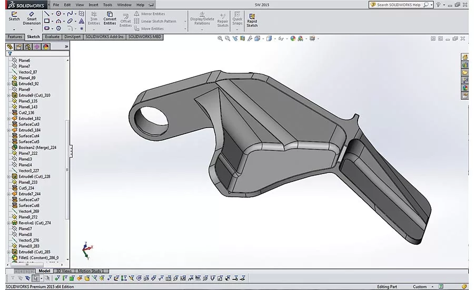
Task: Expand Extrude6 (Cut)_228 in tree
Action: click(x=9, y=177)
